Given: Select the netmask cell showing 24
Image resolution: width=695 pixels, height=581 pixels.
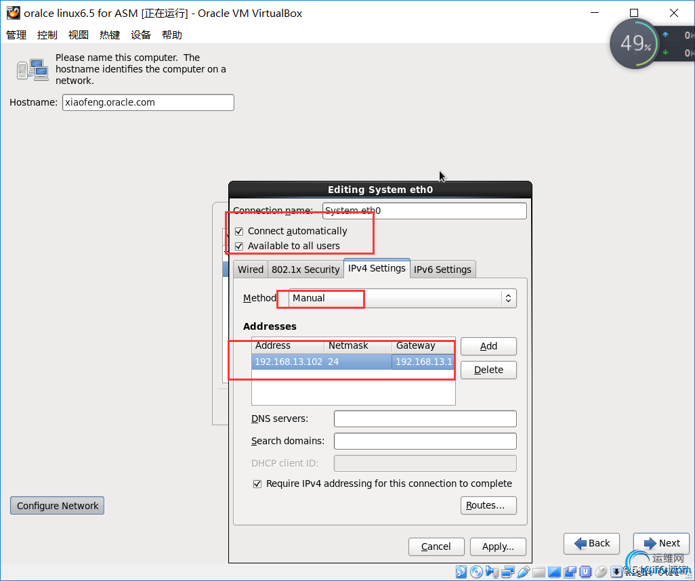Looking at the screenshot, I should (358, 362).
